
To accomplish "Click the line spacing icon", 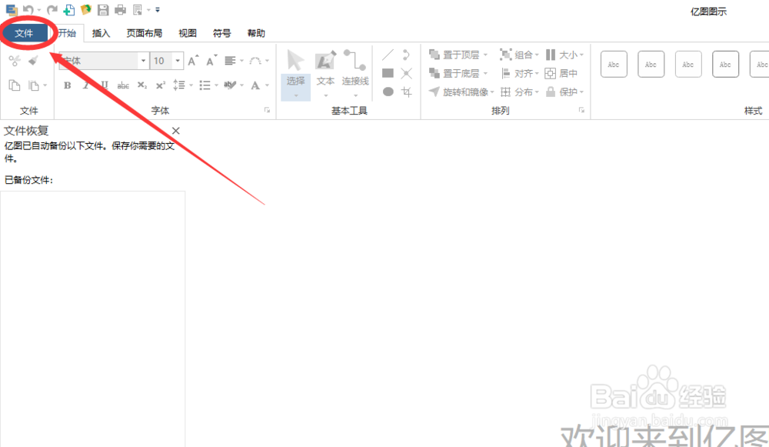I will pyautogui.click(x=179, y=85).
